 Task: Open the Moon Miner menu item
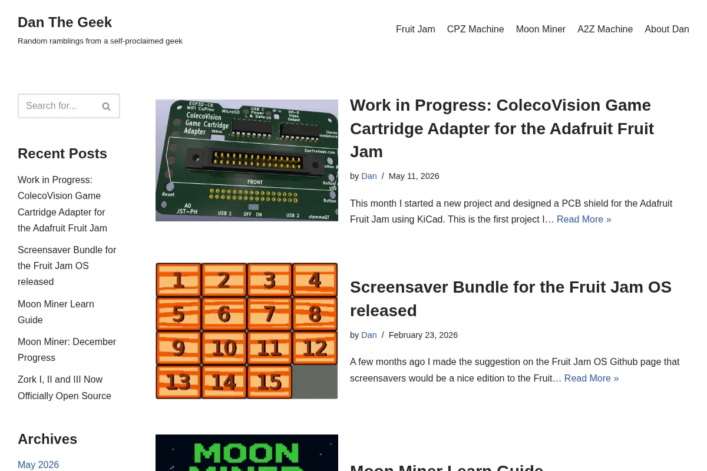point(541,29)
